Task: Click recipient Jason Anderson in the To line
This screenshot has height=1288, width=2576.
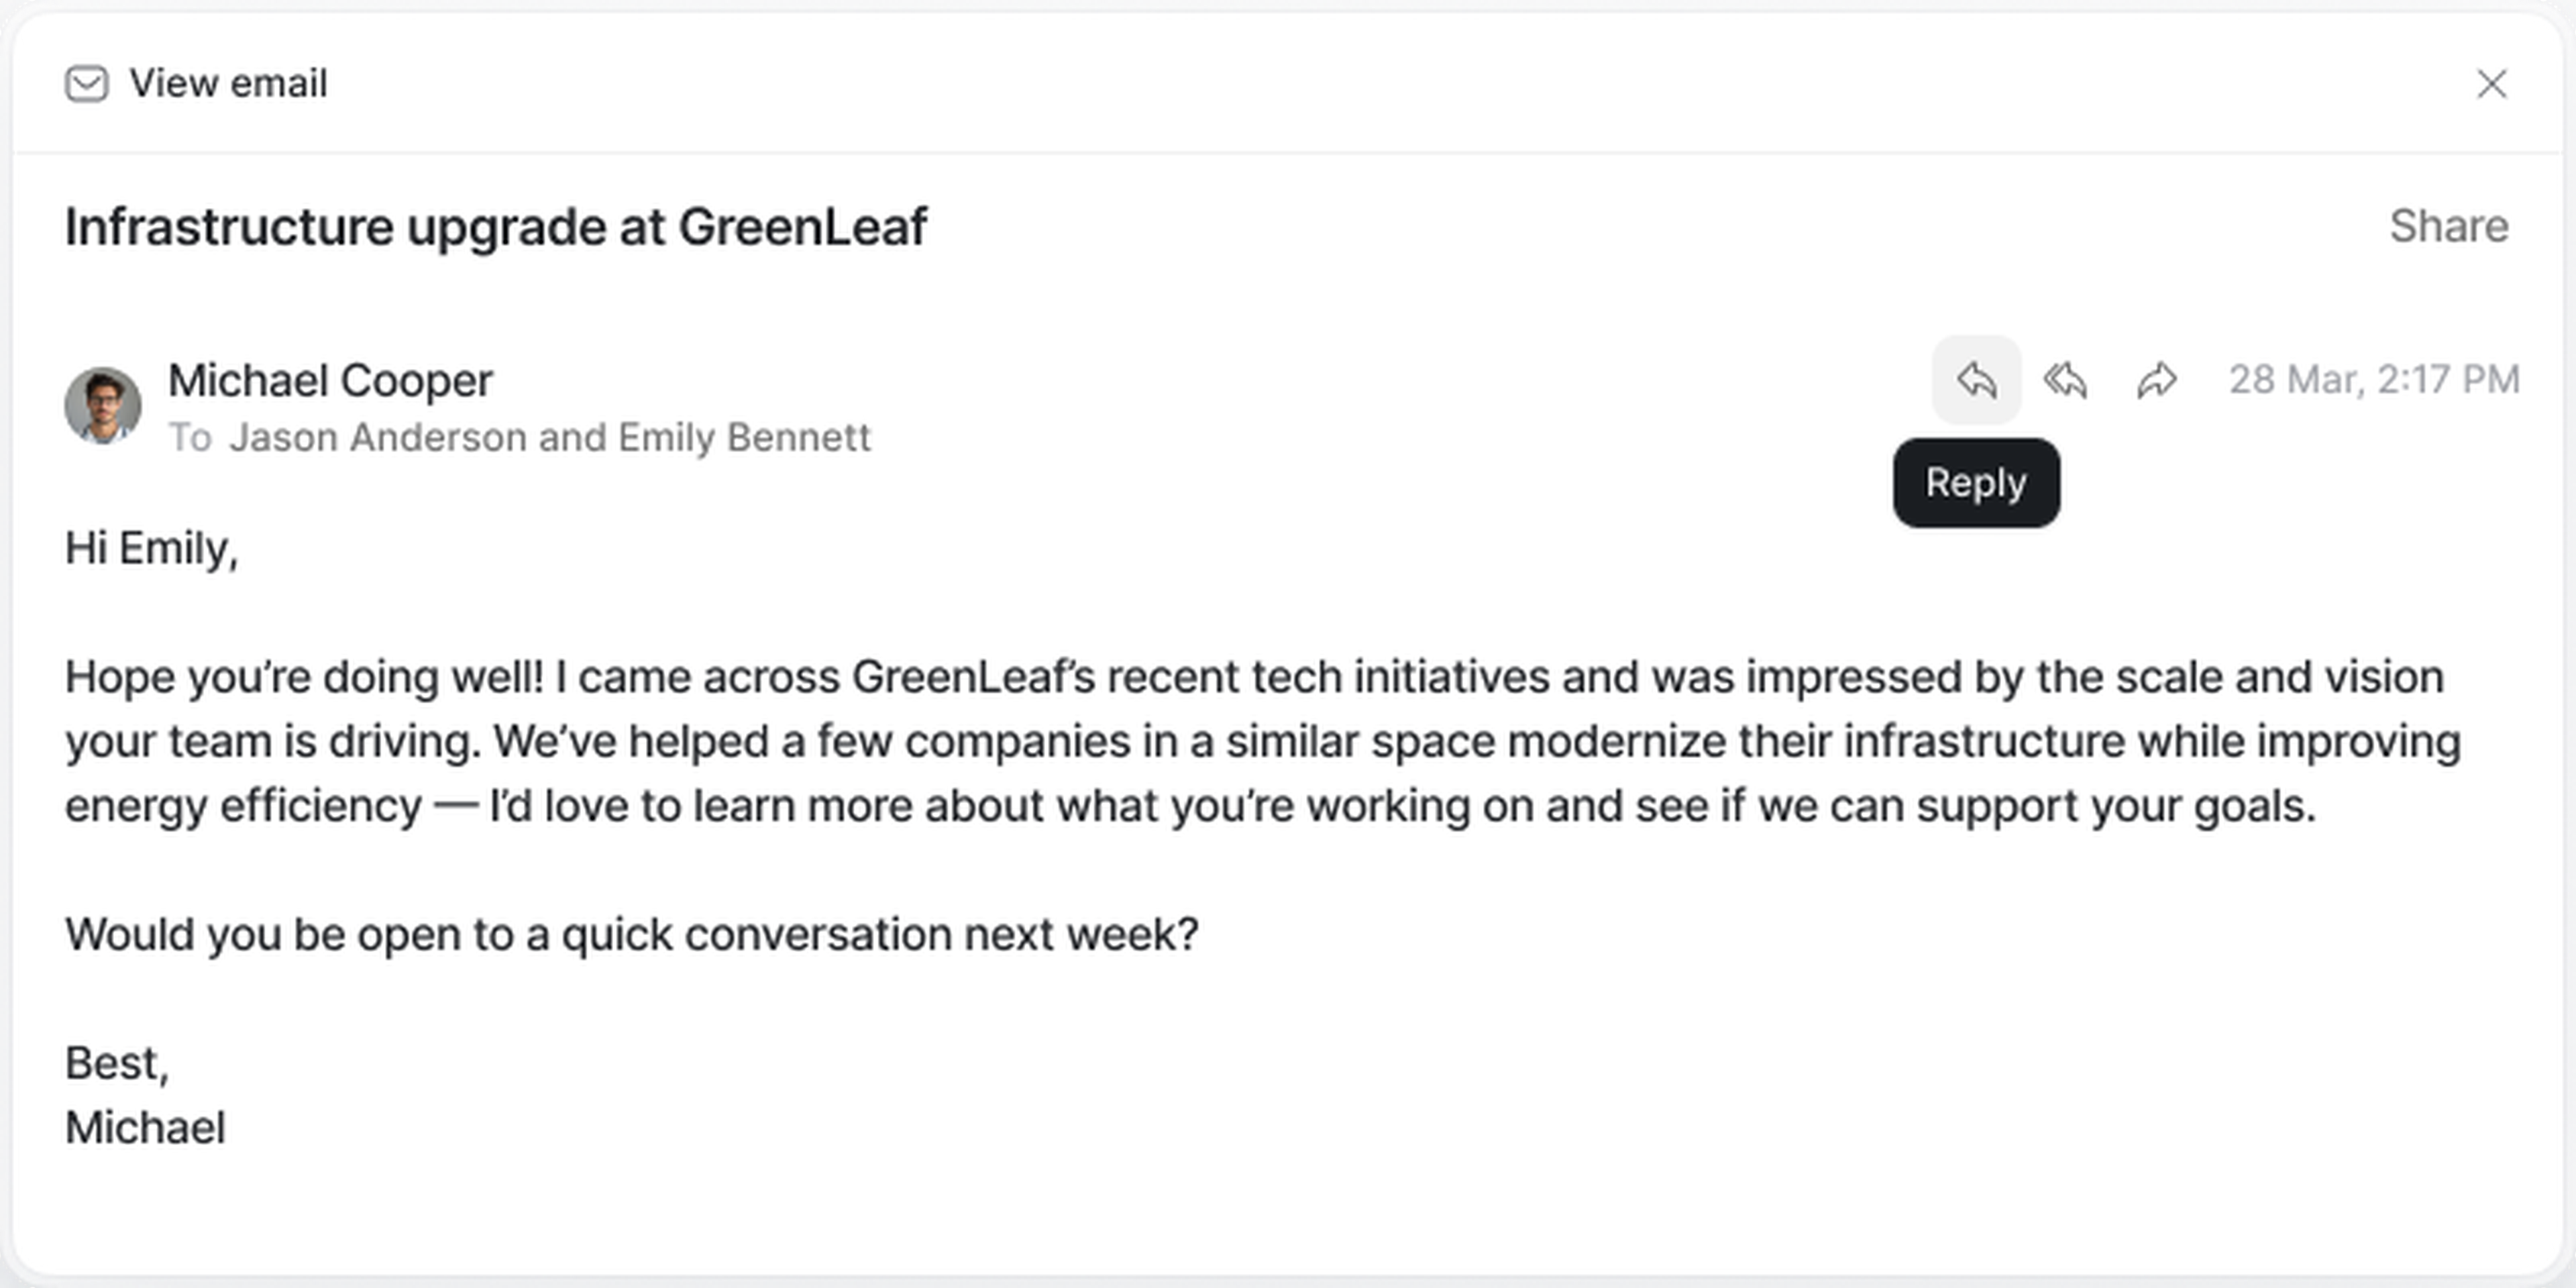Action: point(377,438)
